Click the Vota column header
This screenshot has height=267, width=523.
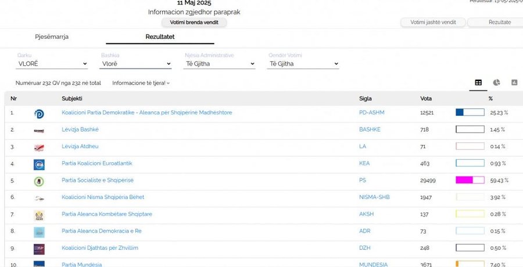pyautogui.click(x=425, y=99)
